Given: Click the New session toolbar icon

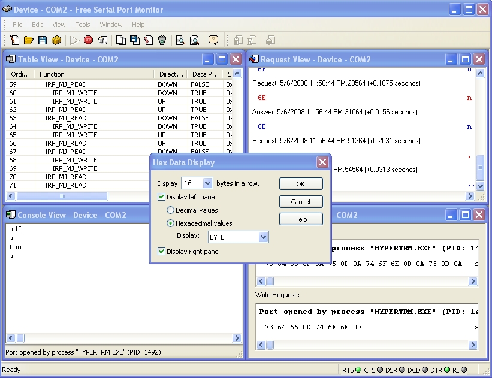Looking at the screenshot, I should coord(15,40).
